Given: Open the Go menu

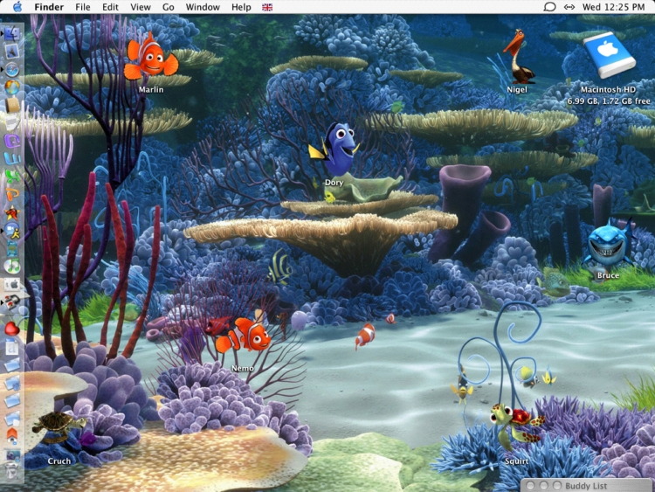Looking at the screenshot, I should coord(169,7).
